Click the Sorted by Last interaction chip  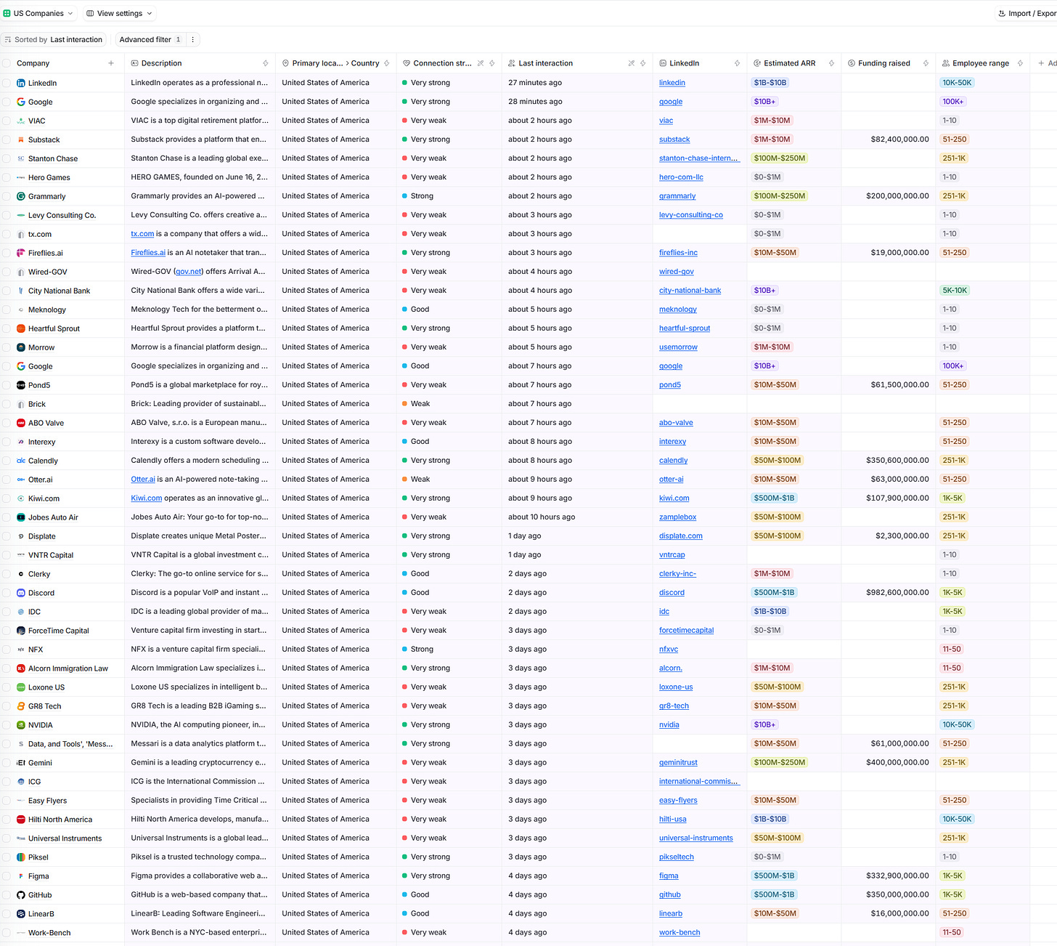(54, 40)
